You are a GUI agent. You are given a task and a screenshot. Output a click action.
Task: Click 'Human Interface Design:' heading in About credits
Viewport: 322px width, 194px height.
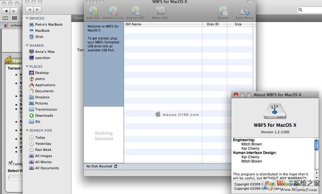pyautogui.click(x=255, y=153)
